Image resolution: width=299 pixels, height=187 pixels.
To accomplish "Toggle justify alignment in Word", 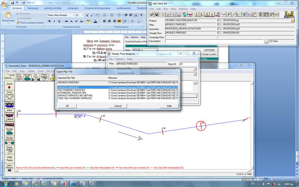I will 119,21.
